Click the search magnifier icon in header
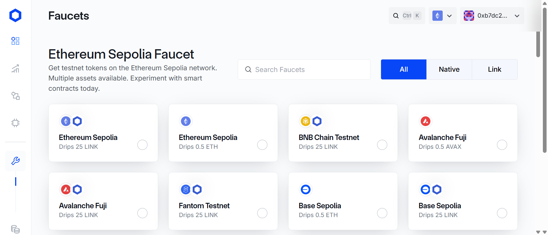 tap(396, 16)
